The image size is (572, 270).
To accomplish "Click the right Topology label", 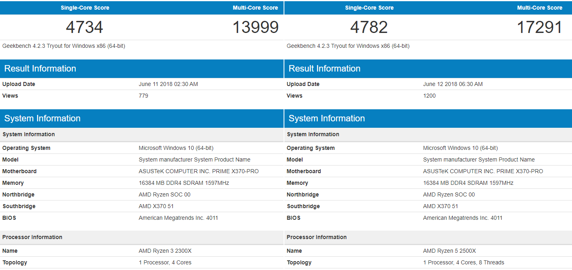I will click(299, 262).
